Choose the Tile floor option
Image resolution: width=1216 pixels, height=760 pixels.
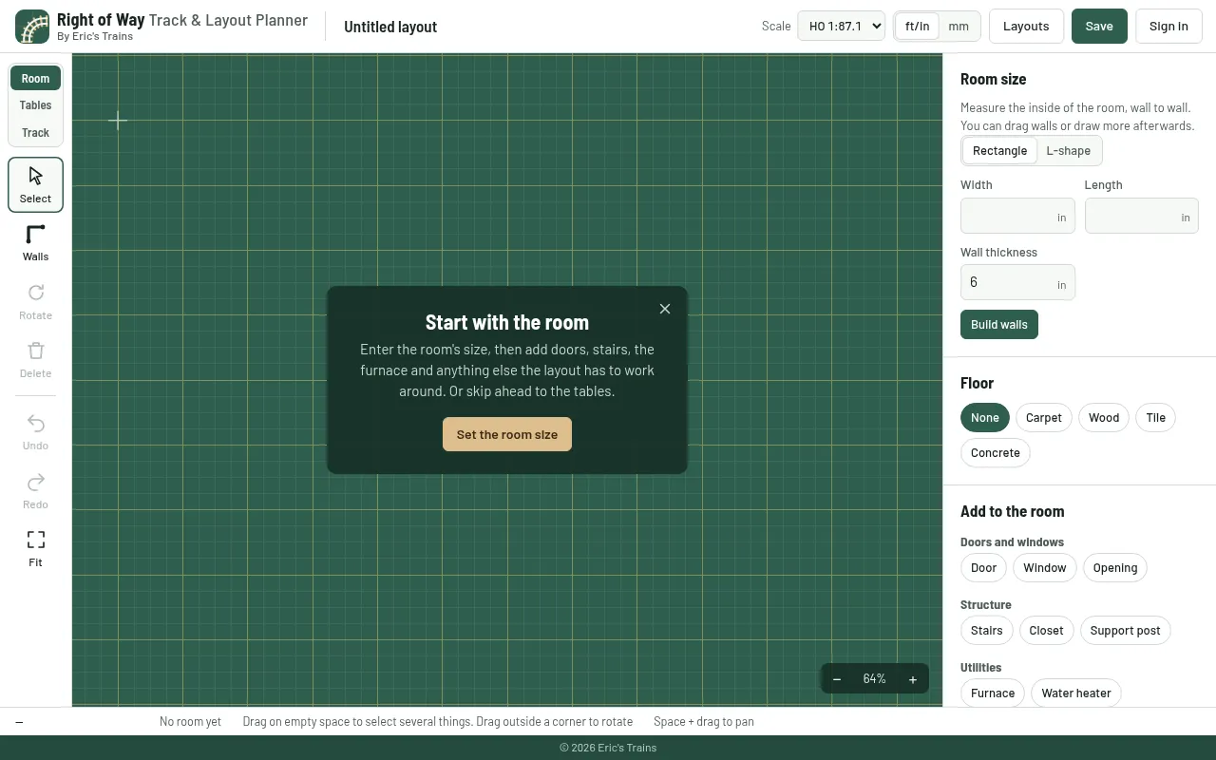click(x=1156, y=418)
